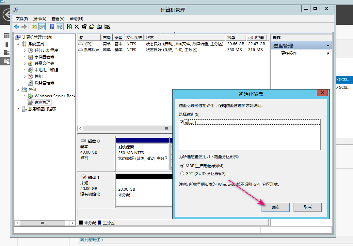The height and width of the screenshot is (246, 353).
Task: Select MBR(主启动记录) radio option
Action: (x=182, y=166)
